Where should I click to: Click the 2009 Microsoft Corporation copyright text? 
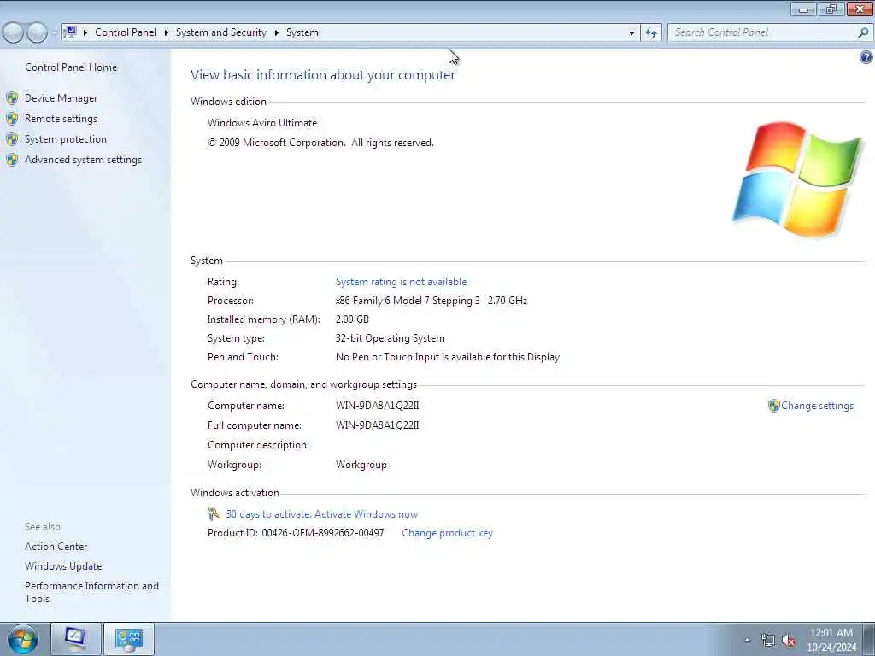[x=321, y=143]
